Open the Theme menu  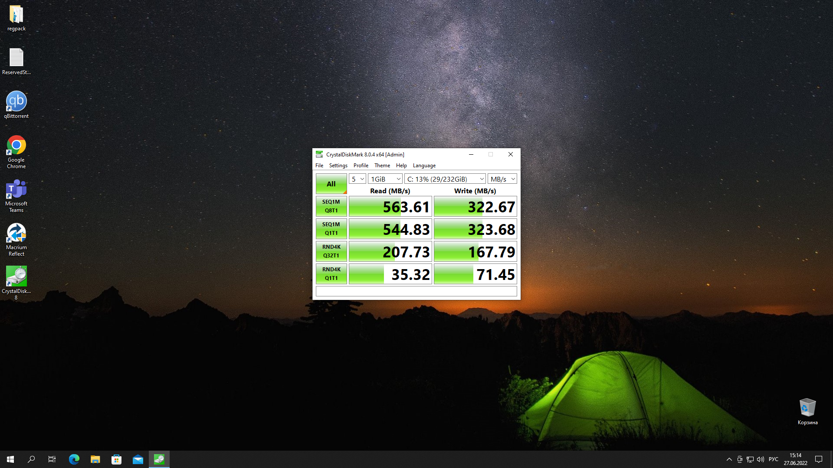(382, 166)
